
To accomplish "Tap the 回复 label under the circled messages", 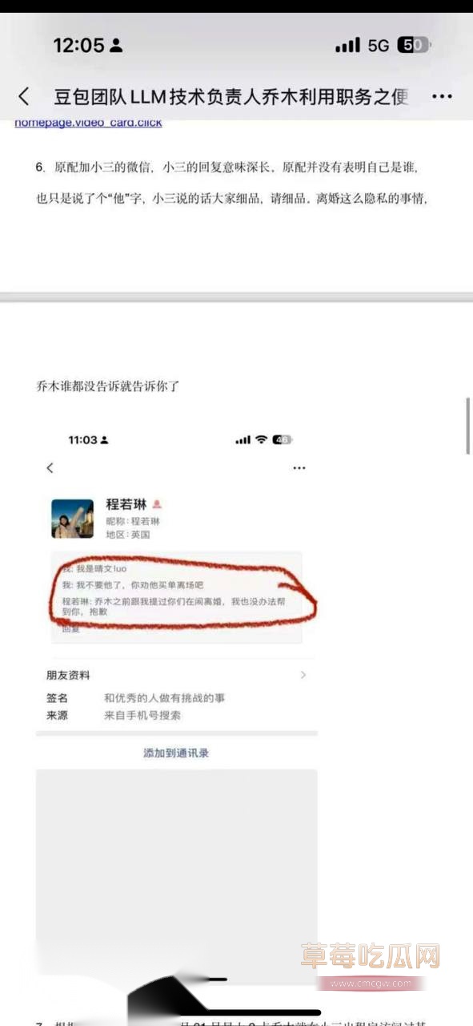I will [x=70, y=629].
